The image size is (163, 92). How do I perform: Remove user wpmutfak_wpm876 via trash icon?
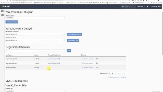coord(60,63)
